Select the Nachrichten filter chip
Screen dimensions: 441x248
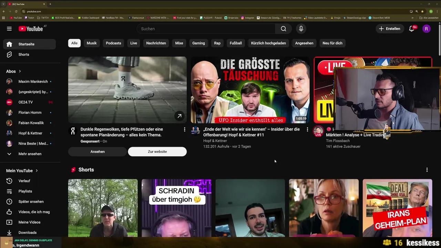tap(156, 43)
